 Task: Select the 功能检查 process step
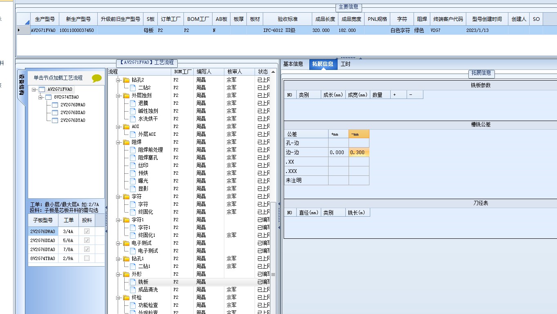(x=148, y=305)
